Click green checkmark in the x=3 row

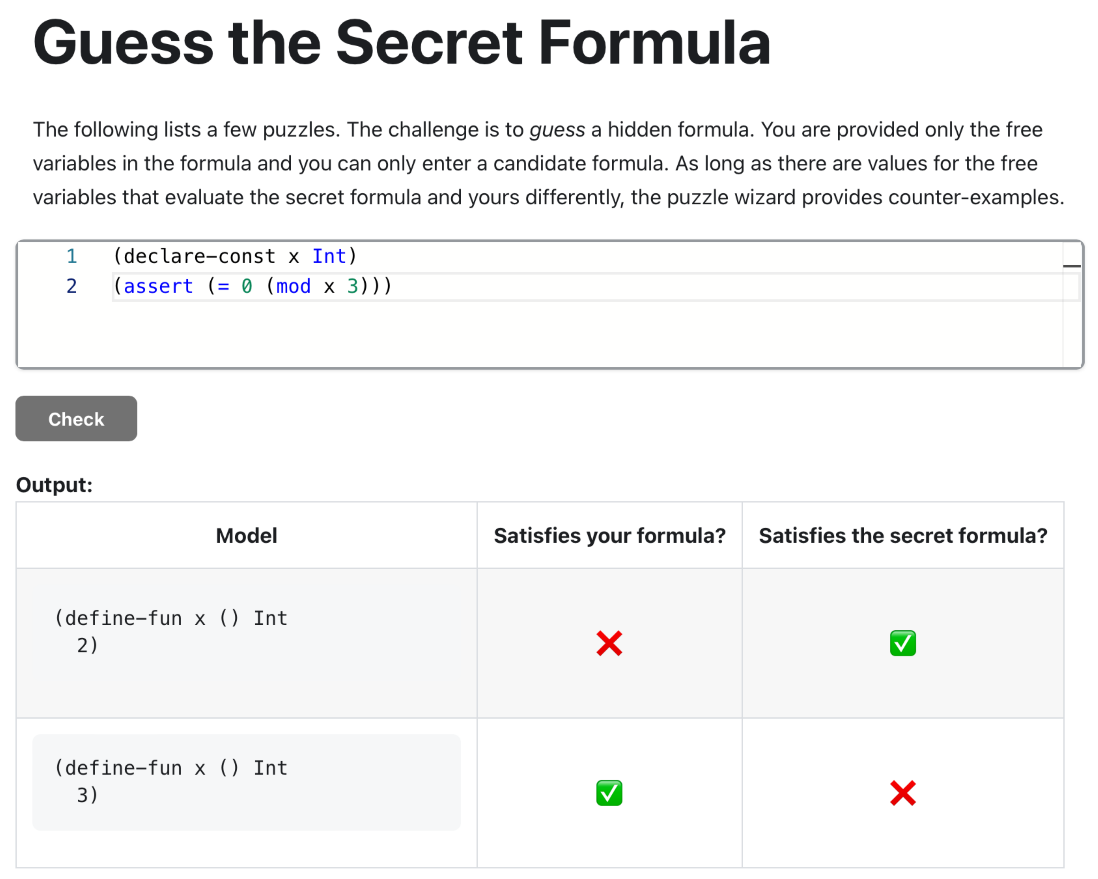[x=609, y=793]
